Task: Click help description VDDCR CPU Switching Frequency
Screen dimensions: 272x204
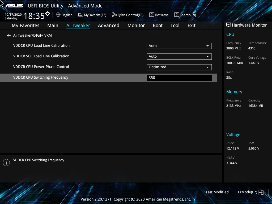Action: pos(39,160)
